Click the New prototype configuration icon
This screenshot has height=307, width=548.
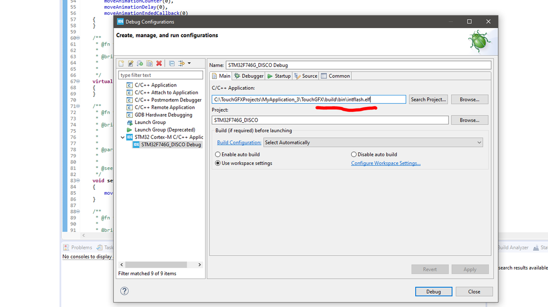click(131, 63)
